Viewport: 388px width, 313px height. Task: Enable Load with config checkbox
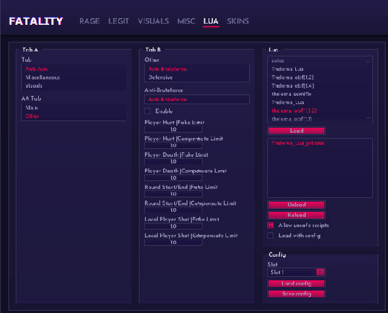tap(271, 236)
